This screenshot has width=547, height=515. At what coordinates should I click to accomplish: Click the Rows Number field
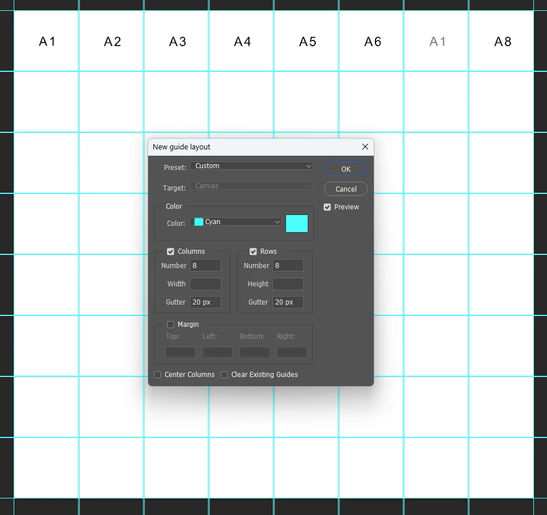pyautogui.click(x=288, y=265)
